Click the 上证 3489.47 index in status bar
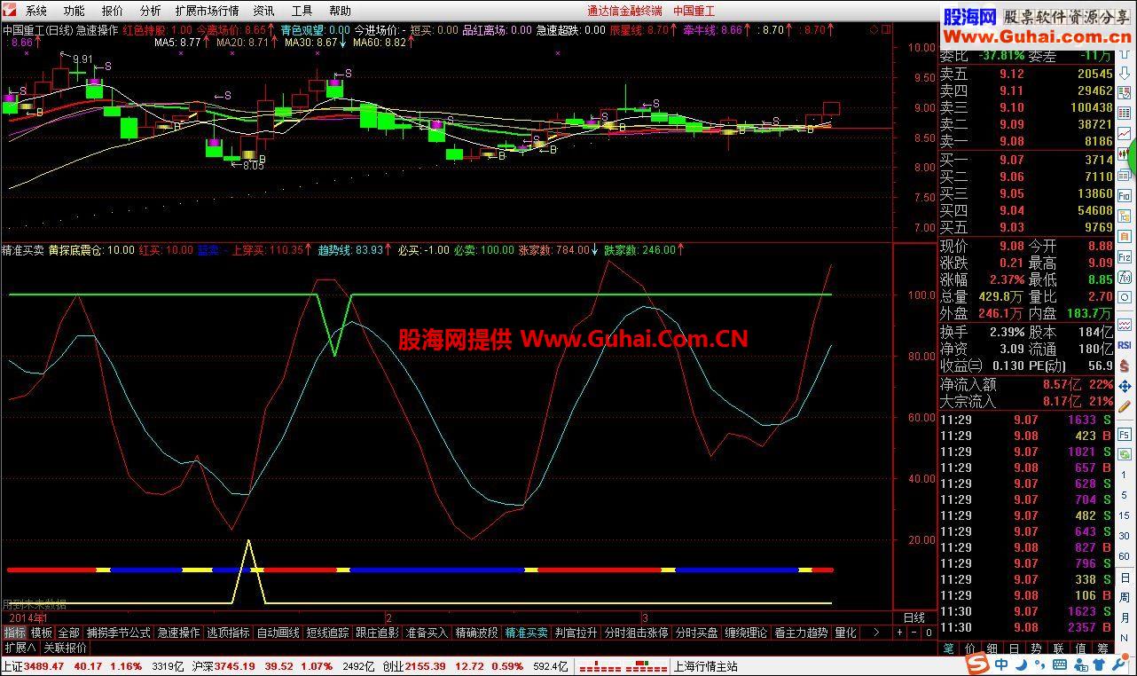 click(x=34, y=666)
